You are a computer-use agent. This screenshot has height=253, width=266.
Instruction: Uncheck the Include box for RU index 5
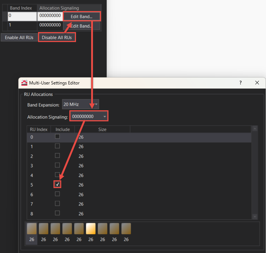coord(58,184)
